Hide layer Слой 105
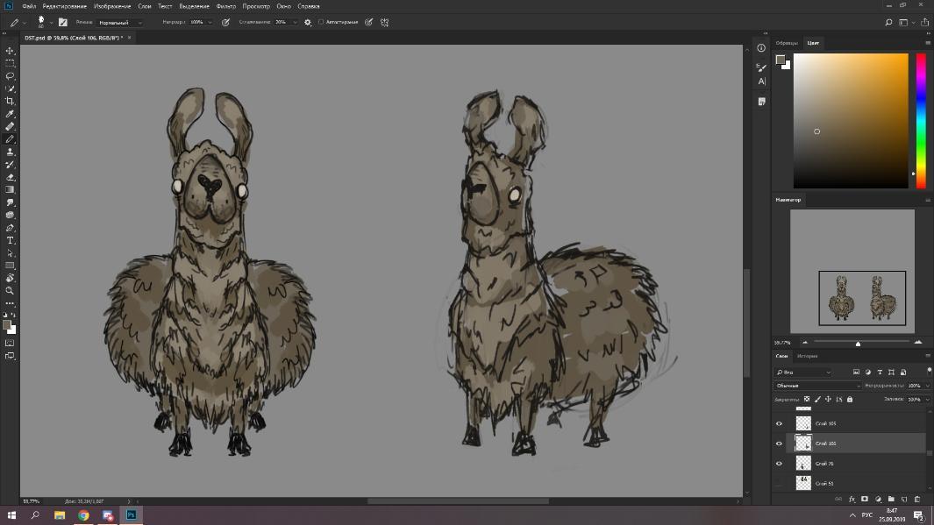Viewport: 934px width, 525px height. (779, 423)
